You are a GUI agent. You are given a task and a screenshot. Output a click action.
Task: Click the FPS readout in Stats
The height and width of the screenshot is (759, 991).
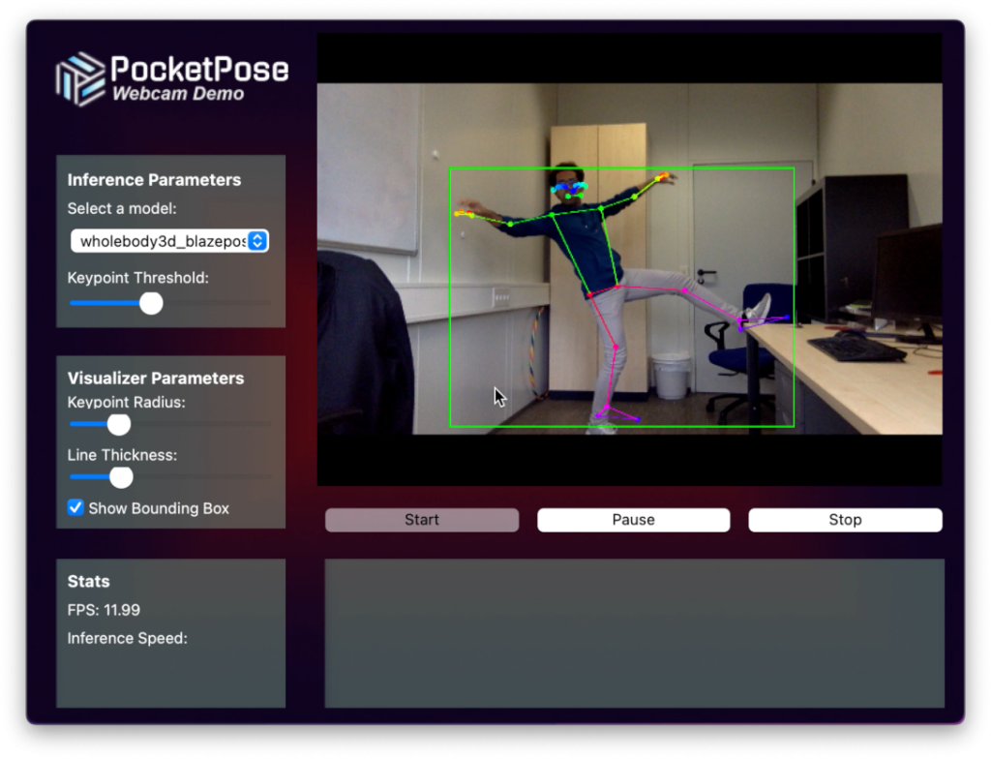click(x=104, y=610)
